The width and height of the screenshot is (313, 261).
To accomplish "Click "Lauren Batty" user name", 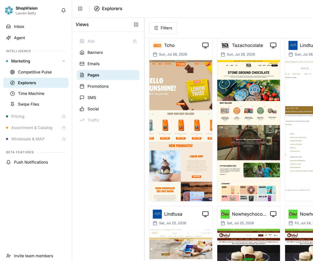I will 26,13.
